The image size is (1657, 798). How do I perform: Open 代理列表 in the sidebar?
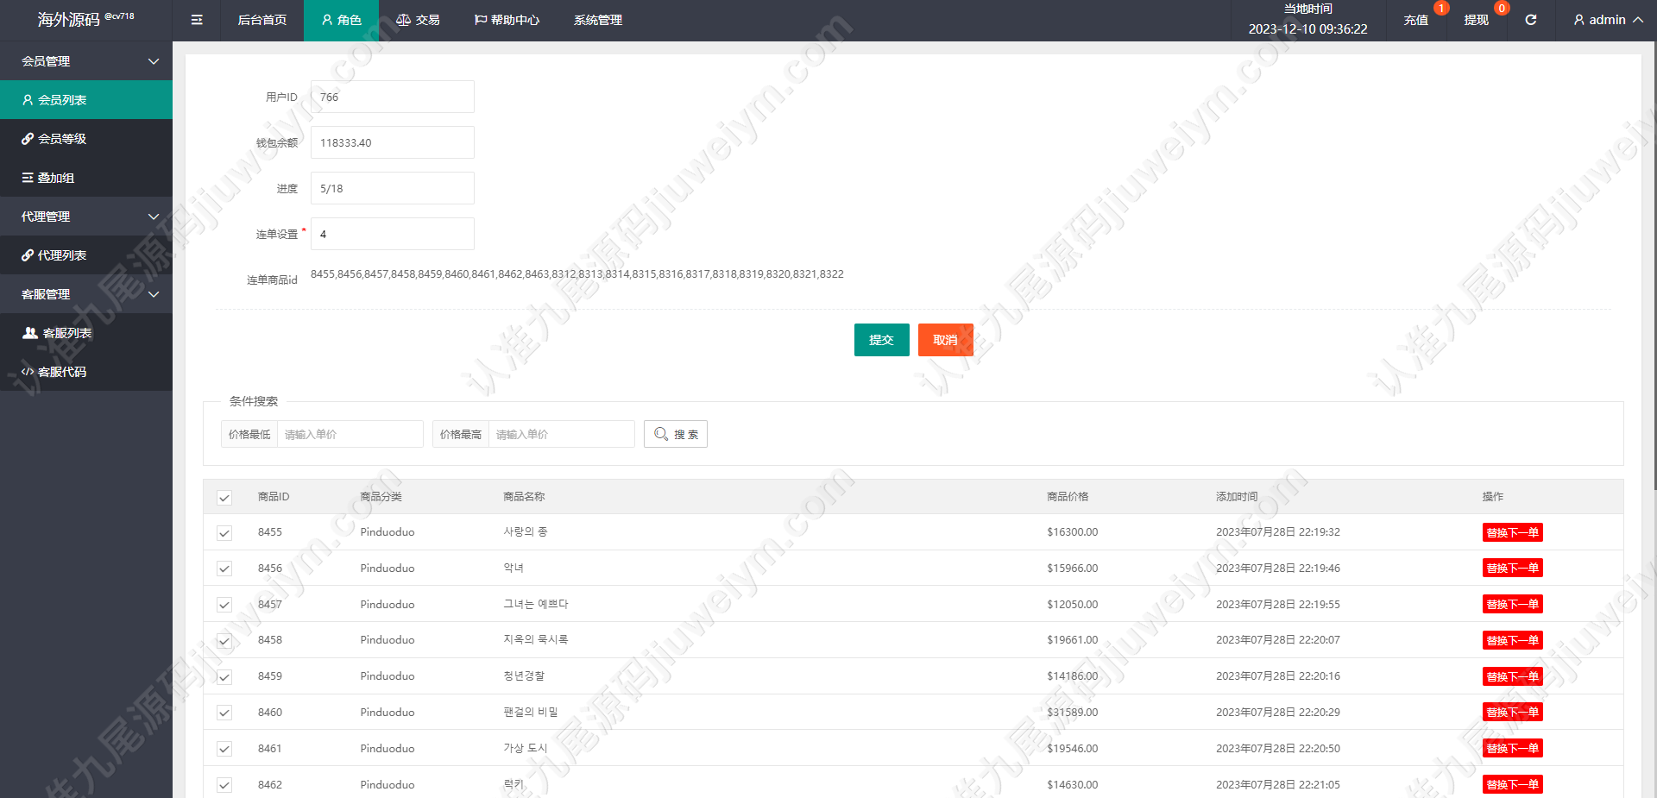(86, 255)
